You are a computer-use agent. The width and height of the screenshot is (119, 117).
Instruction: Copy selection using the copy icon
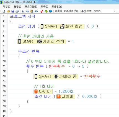pyautogui.click(x=27, y=11)
